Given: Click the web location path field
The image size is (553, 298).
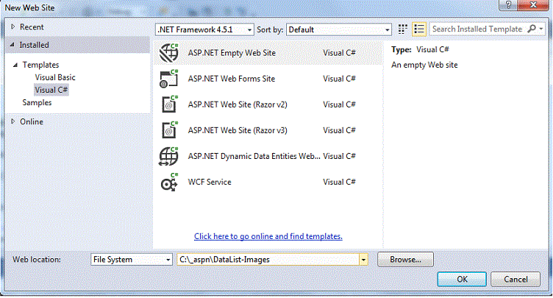Looking at the screenshot, I should [268, 260].
